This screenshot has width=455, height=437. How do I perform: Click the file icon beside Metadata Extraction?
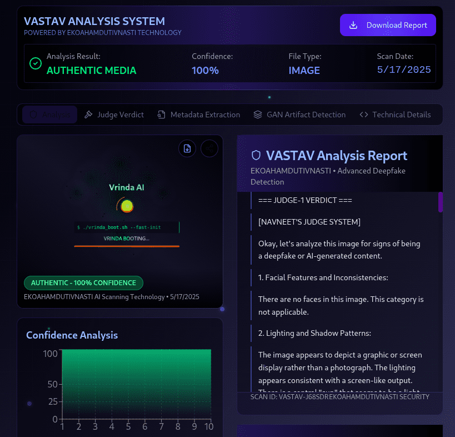tap(161, 115)
